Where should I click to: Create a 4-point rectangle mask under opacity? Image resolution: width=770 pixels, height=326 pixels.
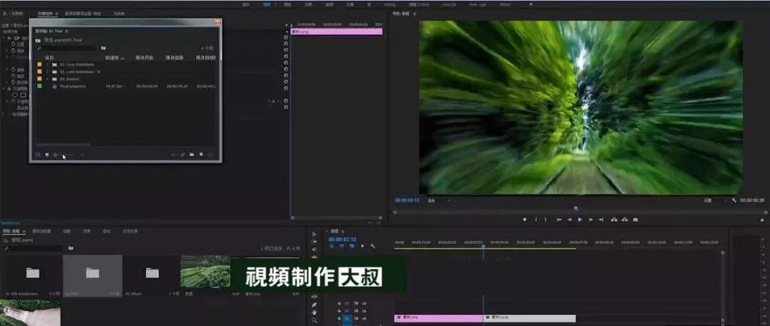(23, 95)
